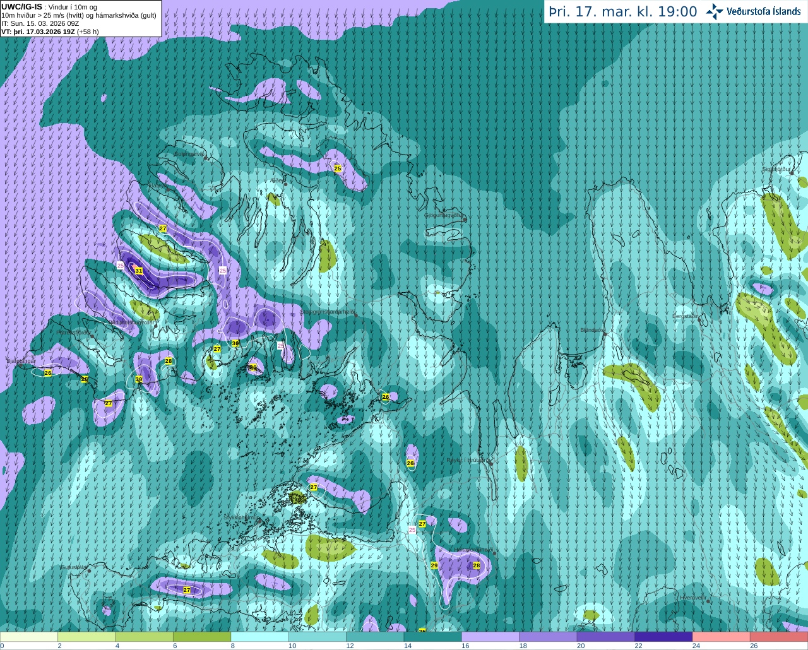Click the Gufuskálar station label
The width and height of the screenshot is (808, 650).
pos(73,567)
